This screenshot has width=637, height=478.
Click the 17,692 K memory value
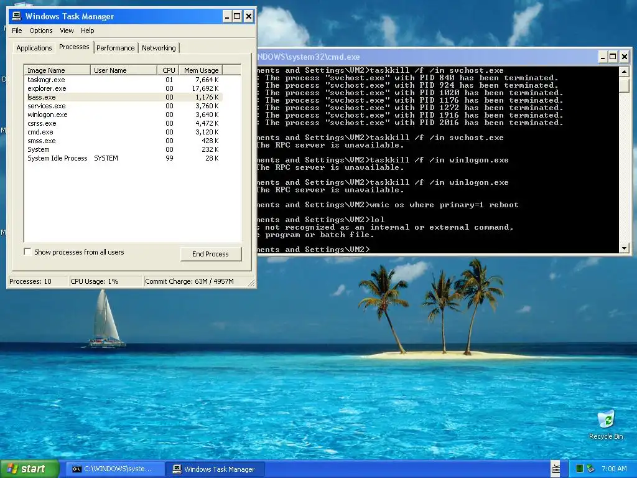click(x=205, y=88)
